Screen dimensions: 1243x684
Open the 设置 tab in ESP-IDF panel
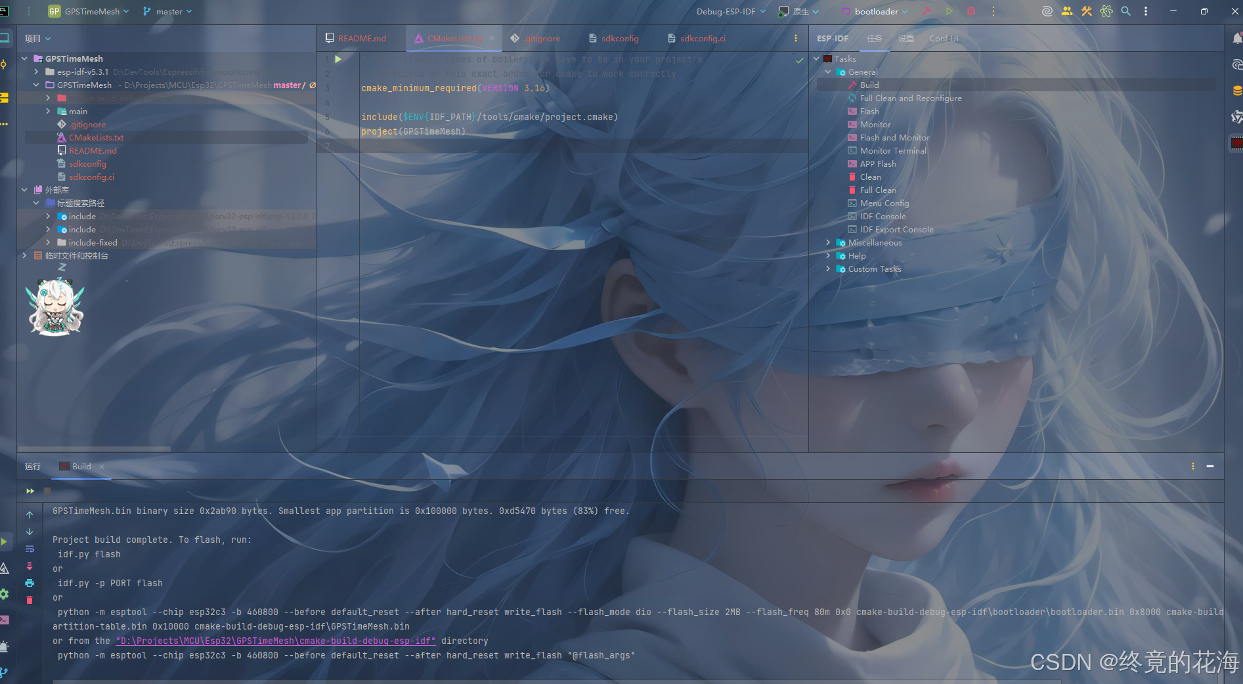pos(906,38)
